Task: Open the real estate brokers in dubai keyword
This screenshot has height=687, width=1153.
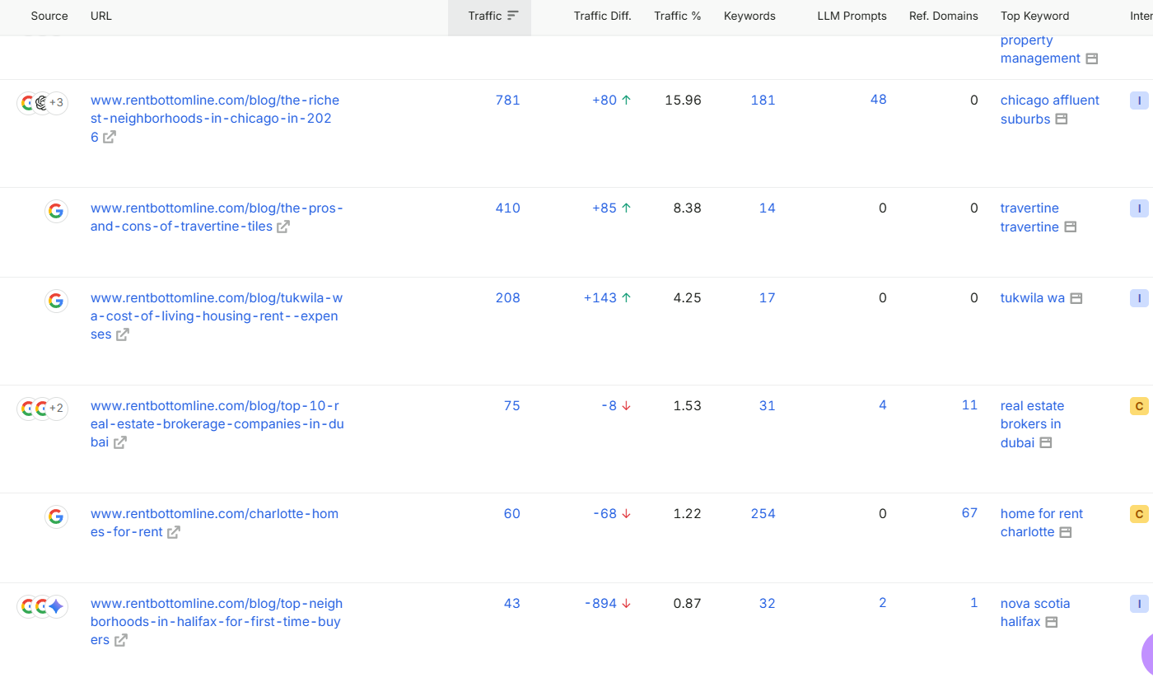Action: [1032, 424]
